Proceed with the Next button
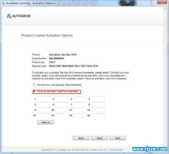Screen dimensions: 169x154 tap(117, 138)
